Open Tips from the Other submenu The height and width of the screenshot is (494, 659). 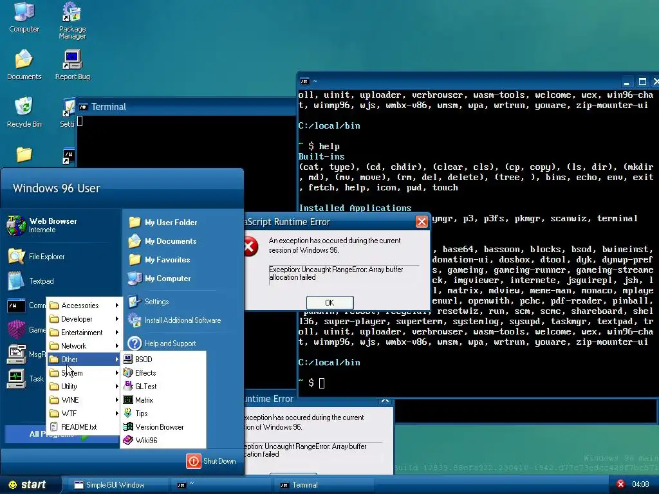(x=163, y=414)
